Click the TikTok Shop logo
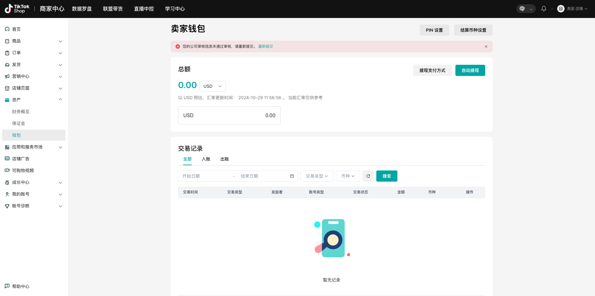This screenshot has width=595, height=296. pos(17,9)
